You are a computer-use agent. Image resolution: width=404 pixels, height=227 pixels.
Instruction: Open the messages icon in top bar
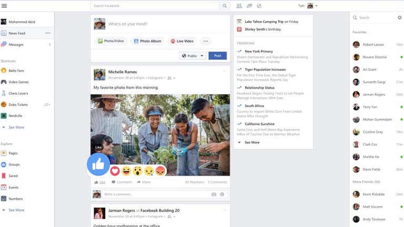(x=249, y=6)
